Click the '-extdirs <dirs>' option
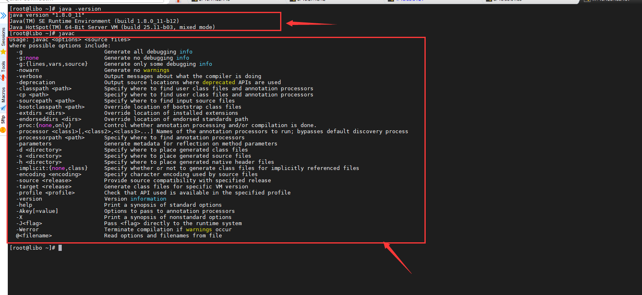The image size is (642, 295). coord(40,113)
